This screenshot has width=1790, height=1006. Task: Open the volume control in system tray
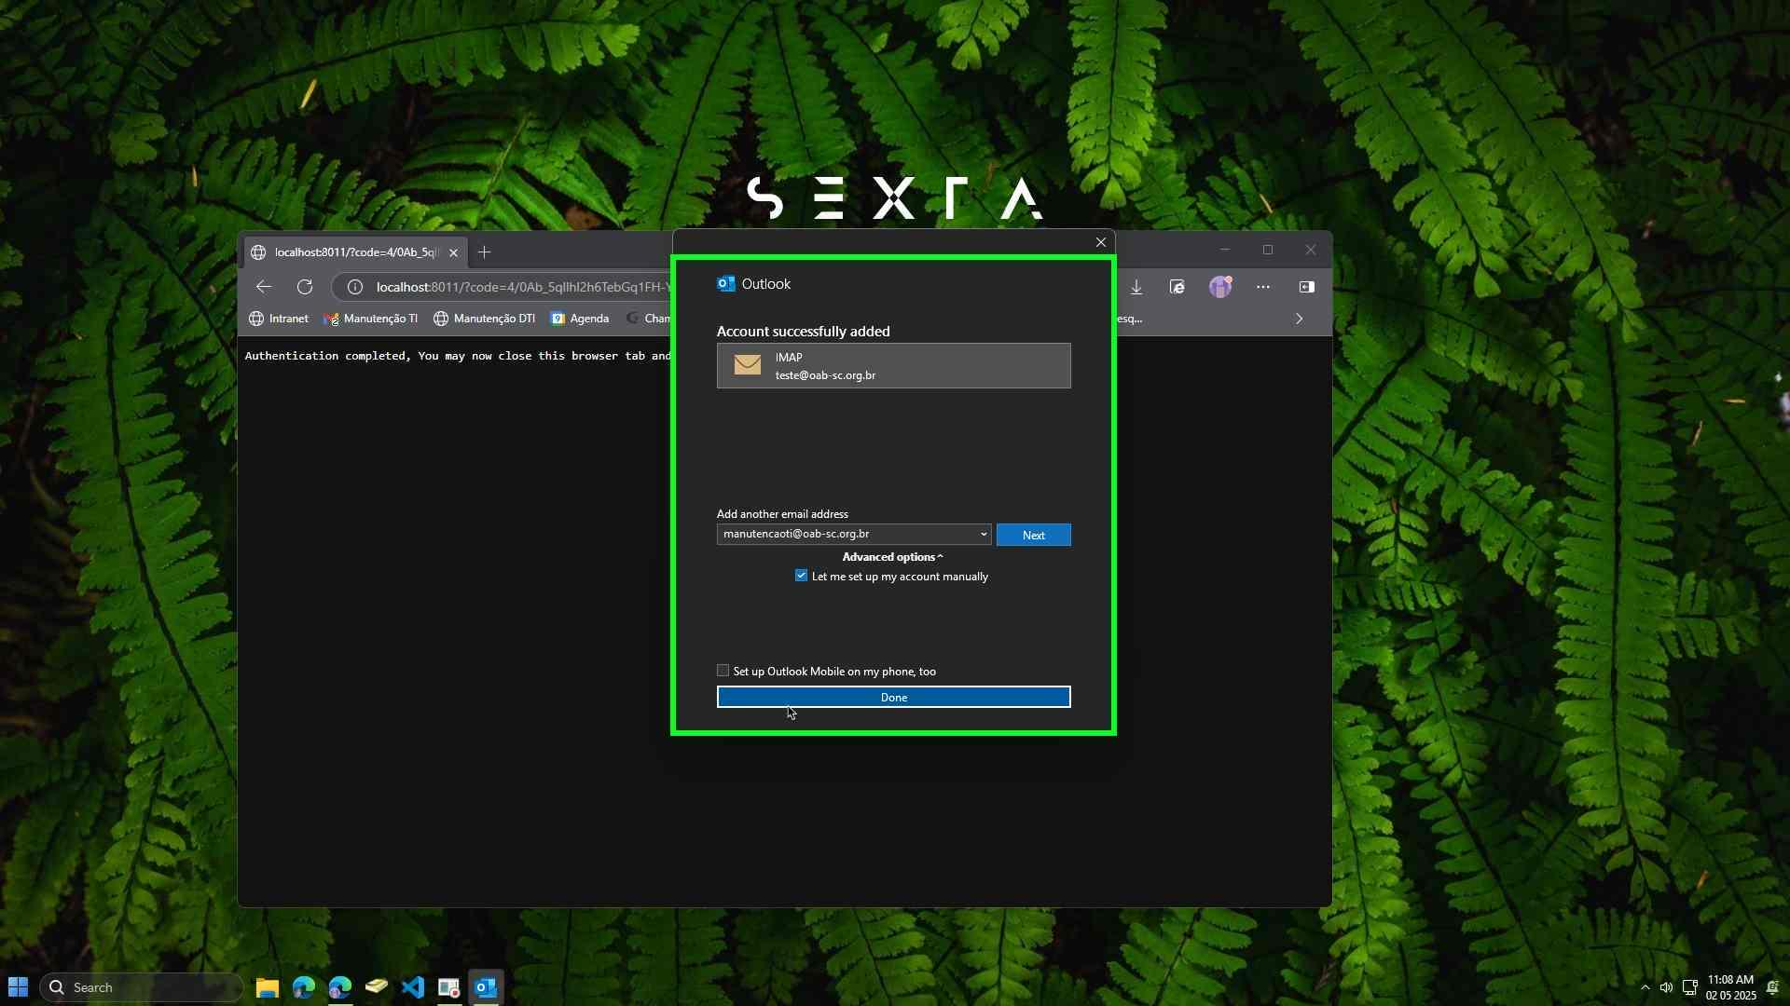click(x=1667, y=987)
